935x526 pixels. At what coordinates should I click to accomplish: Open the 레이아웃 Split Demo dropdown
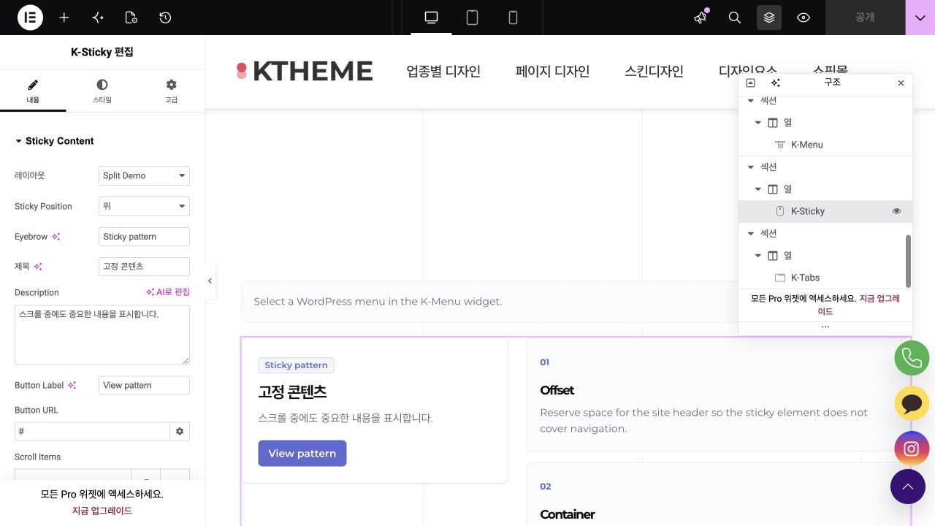point(144,175)
